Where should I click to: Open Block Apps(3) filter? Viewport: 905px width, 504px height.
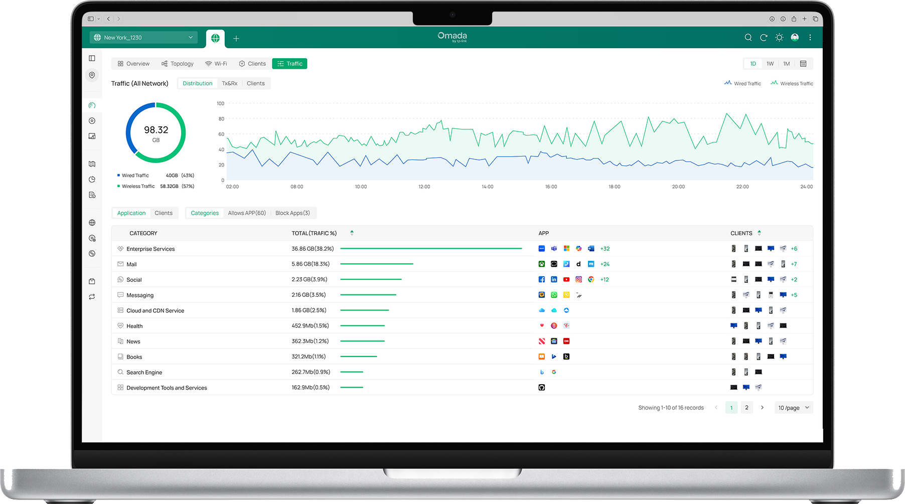292,213
